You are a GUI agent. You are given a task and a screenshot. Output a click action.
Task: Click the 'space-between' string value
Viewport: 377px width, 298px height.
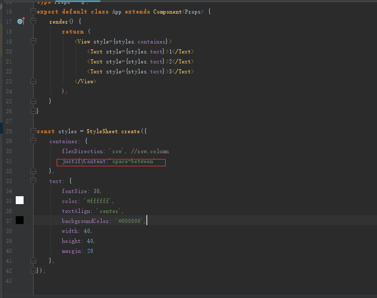click(x=133, y=162)
